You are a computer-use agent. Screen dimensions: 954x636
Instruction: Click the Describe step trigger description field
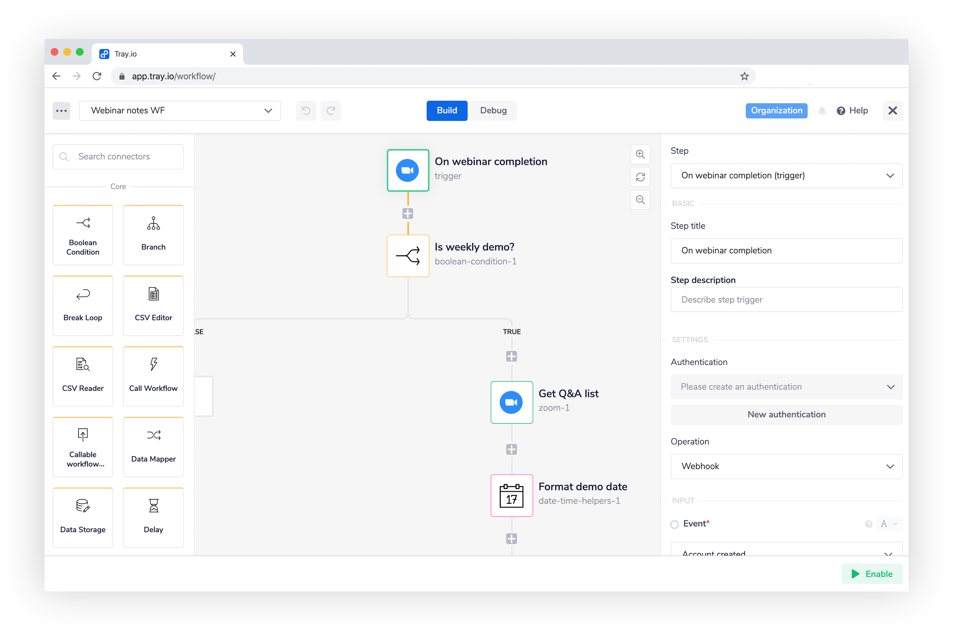pos(786,299)
